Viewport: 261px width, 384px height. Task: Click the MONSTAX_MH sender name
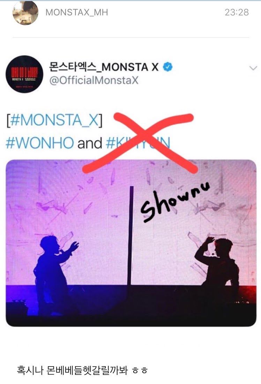77,12
